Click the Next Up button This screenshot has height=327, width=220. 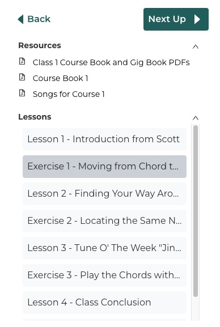point(176,19)
